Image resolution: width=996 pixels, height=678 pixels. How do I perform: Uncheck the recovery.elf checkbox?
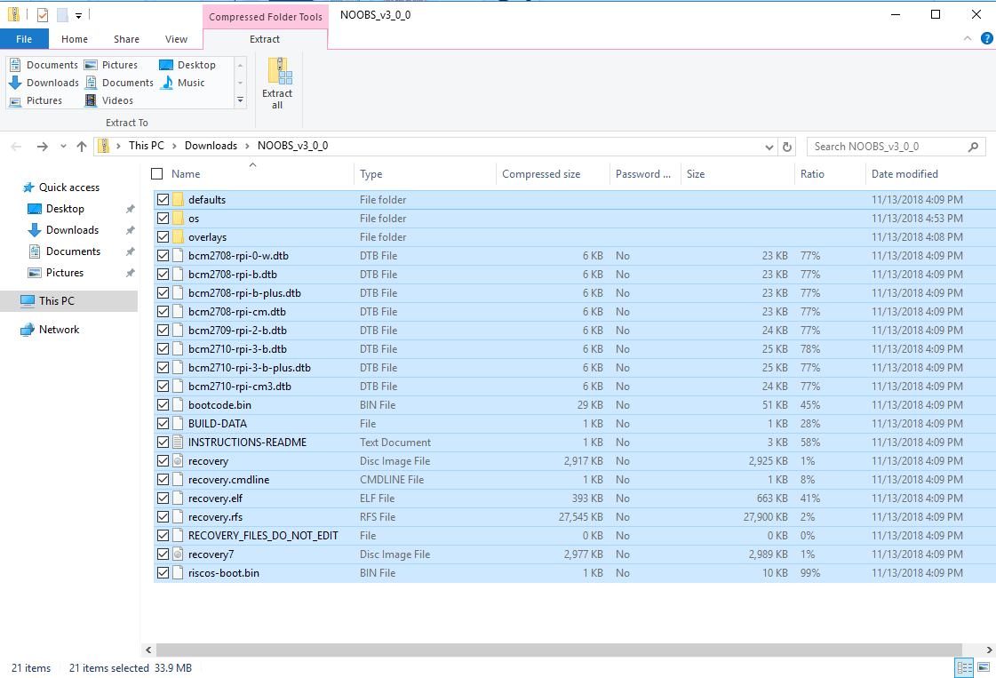point(163,499)
